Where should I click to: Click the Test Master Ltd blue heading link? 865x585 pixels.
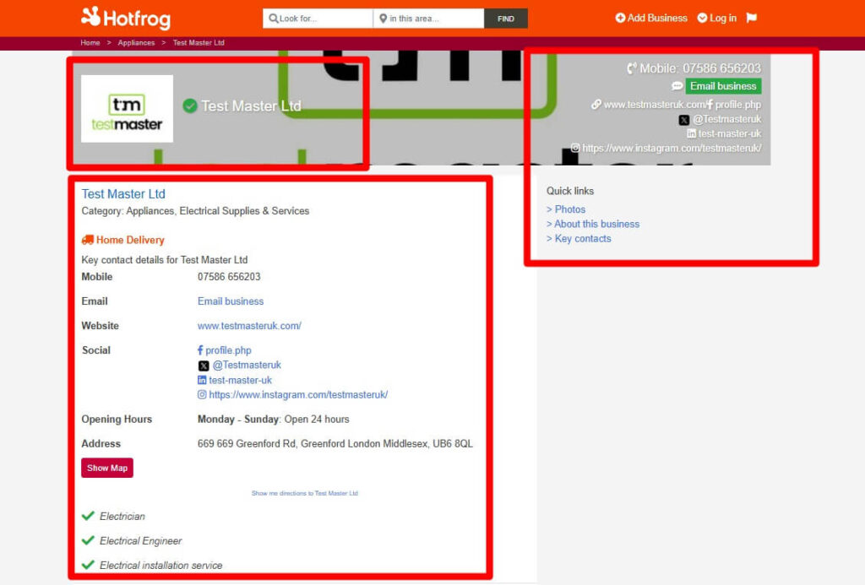click(x=123, y=194)
